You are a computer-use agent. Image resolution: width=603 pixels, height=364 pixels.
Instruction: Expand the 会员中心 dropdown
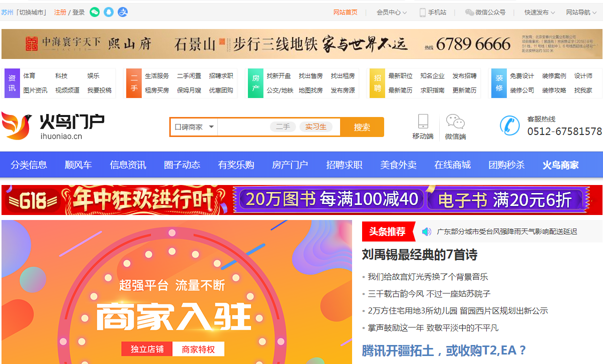coord(392,12)
